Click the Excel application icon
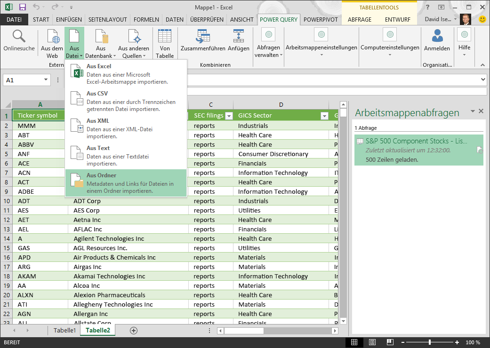 (8, 7)
